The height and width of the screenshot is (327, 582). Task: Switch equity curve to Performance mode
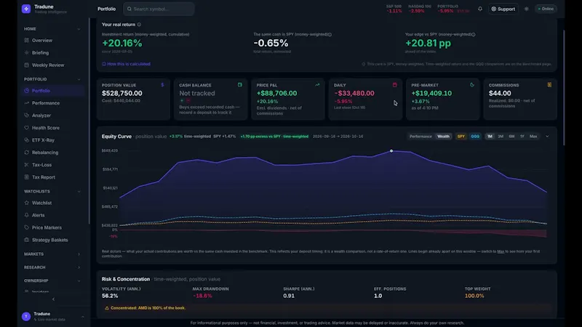pos(420,137)
